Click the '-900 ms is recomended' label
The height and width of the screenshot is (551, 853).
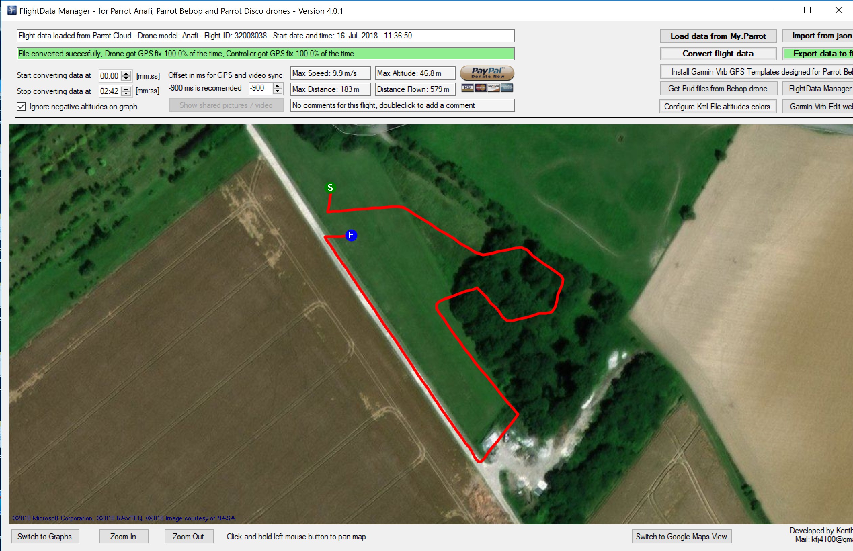(x=205, y=88)
